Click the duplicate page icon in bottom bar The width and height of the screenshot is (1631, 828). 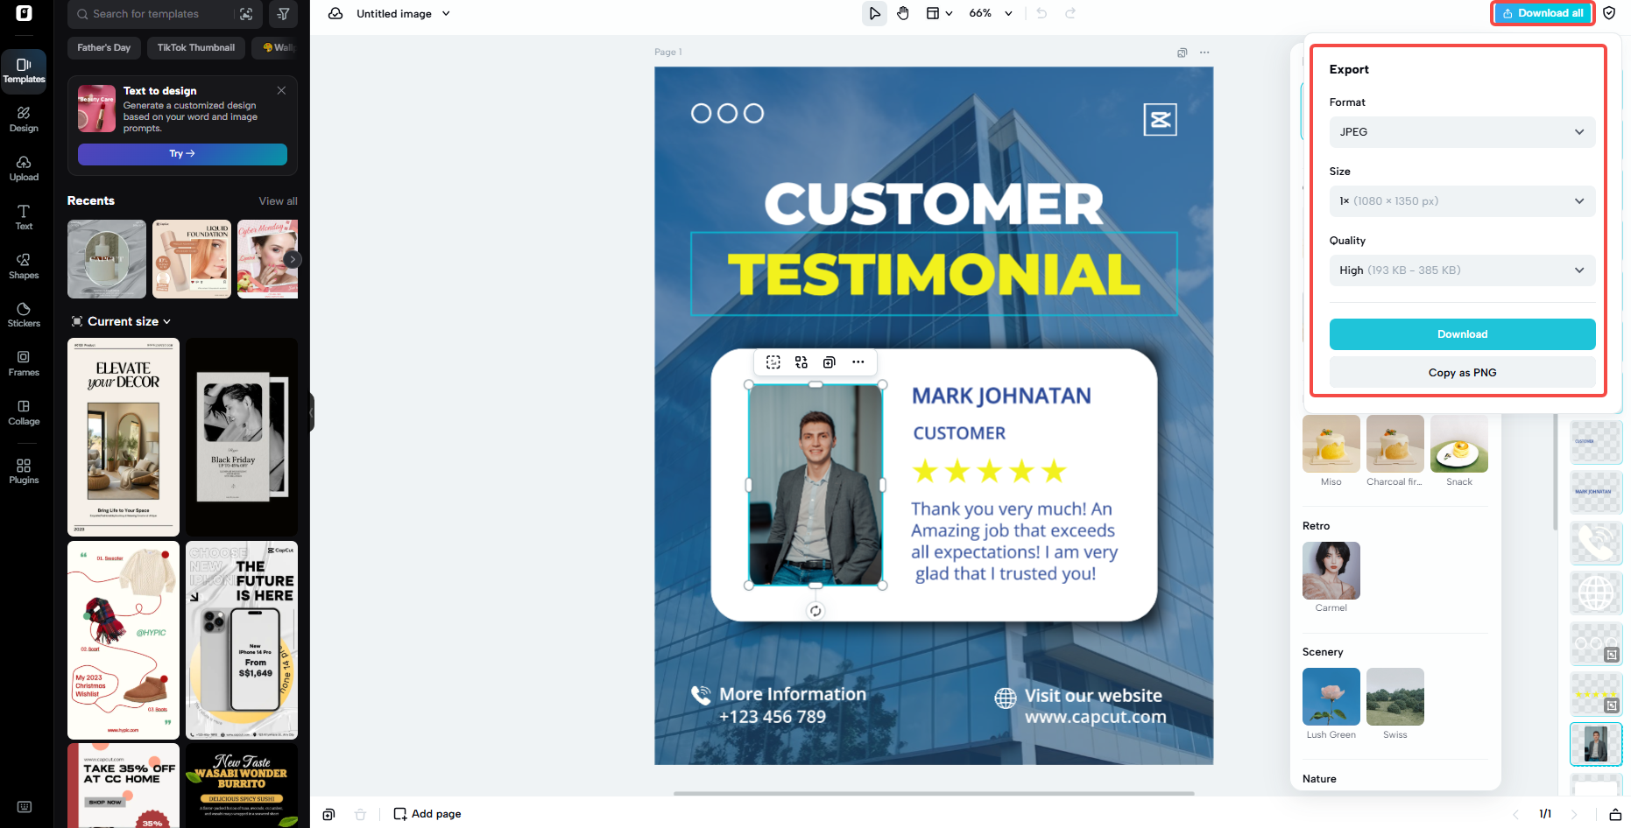coord(328,814)
